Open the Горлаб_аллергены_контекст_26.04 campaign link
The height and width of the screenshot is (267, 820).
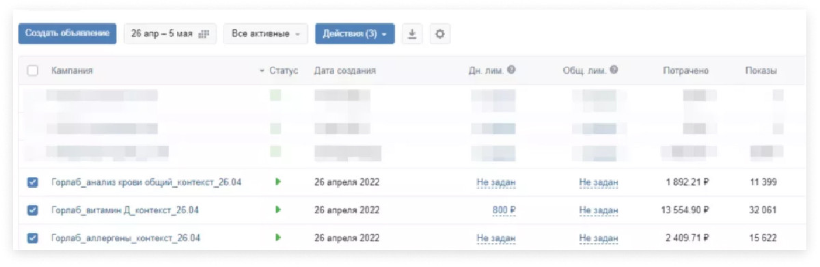click(x=125, y=238)
